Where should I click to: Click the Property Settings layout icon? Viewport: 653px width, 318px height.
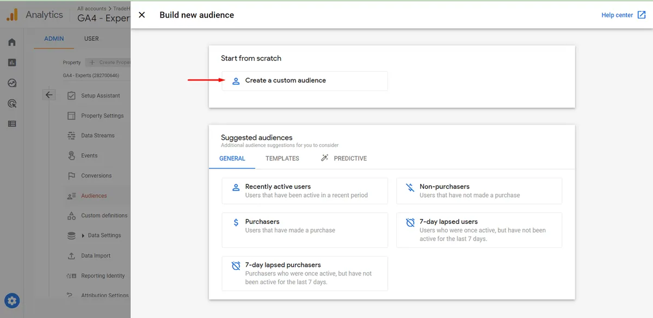pos(71,116)
